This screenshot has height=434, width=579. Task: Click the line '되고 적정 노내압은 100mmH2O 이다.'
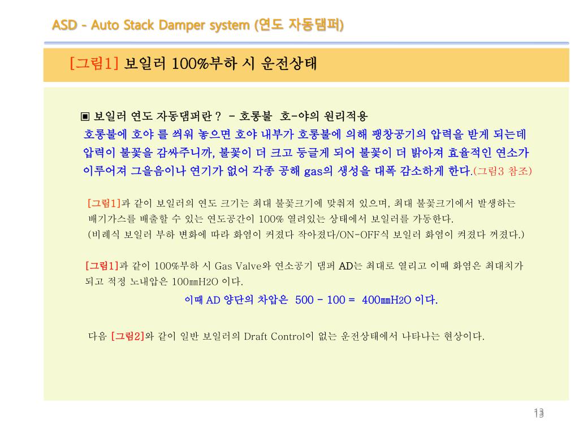(x=164, y=281)
